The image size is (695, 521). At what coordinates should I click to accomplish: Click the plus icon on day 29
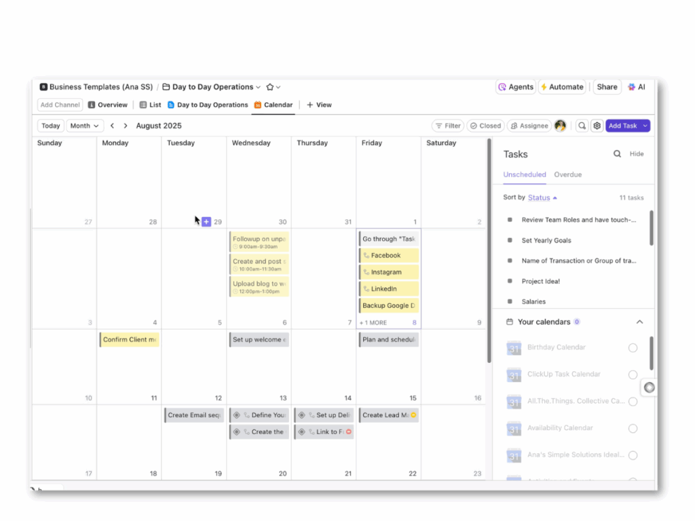coord(206,222)
